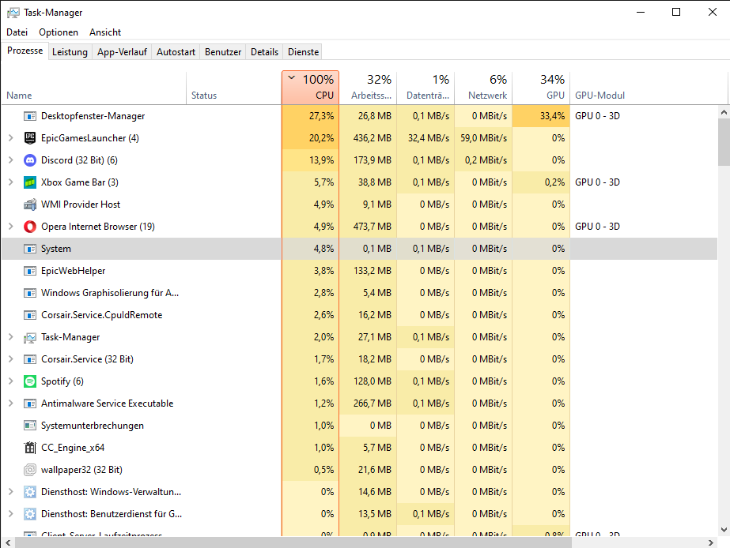
Task: Open the Optionen menu
Action: (59, 32)
